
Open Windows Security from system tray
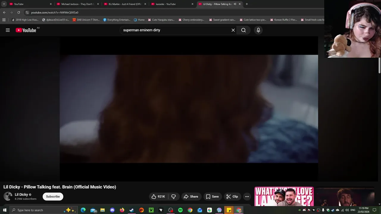tap(328, 210)
